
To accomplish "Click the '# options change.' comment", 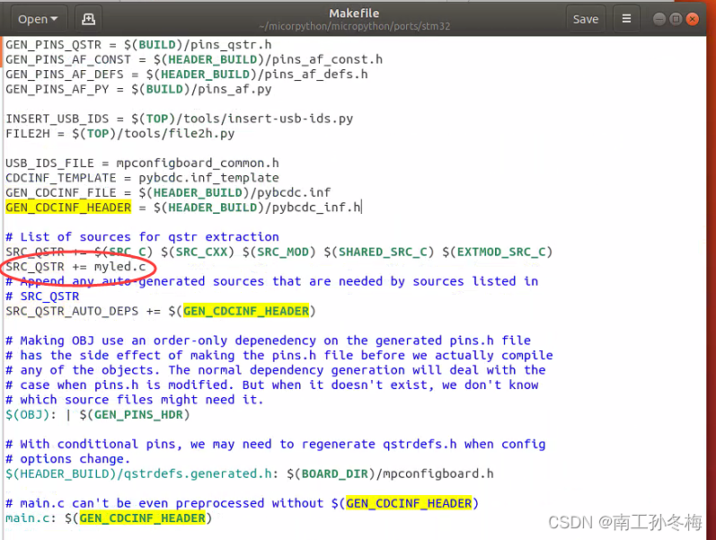I will tap(68, 459).
